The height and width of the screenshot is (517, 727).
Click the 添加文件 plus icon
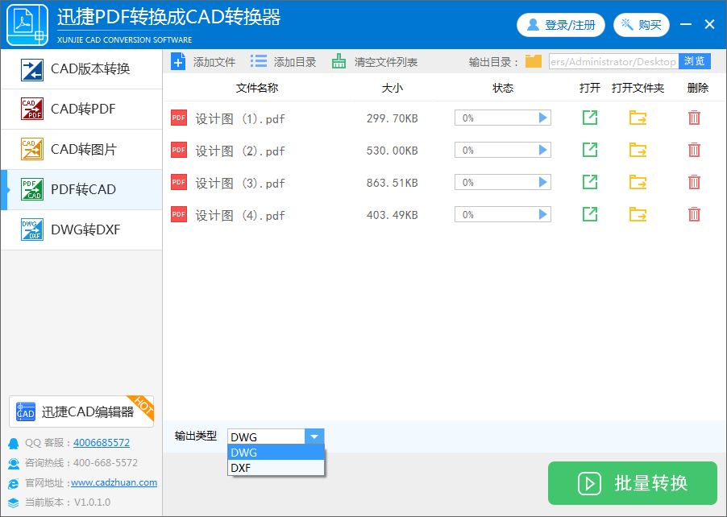pos(178,62)
